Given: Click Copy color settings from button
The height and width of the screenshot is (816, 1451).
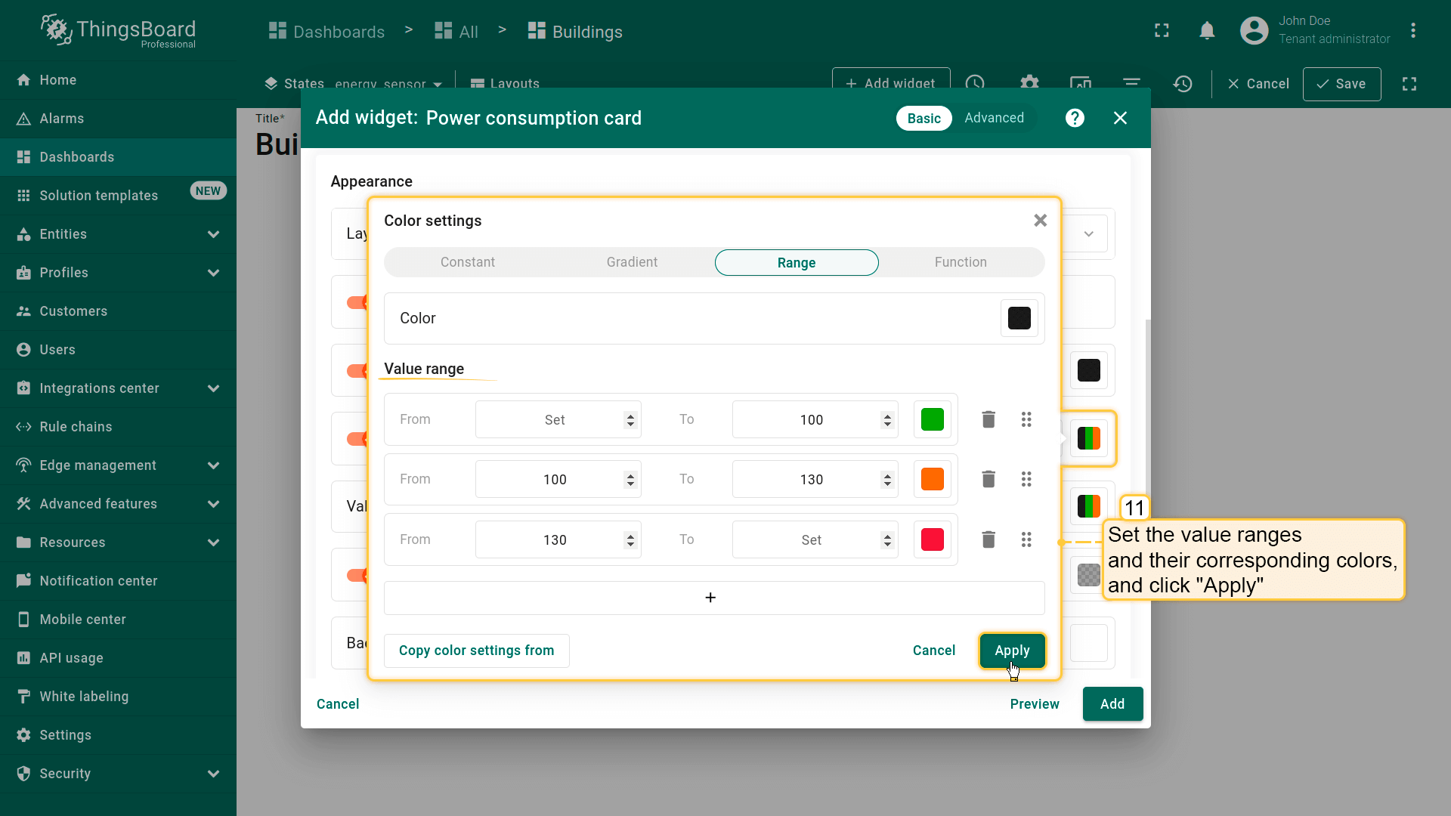Looking at the screenshot, I should point(476,651).
